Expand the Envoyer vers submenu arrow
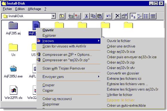The image size is (167, 111). coord(99,76)
